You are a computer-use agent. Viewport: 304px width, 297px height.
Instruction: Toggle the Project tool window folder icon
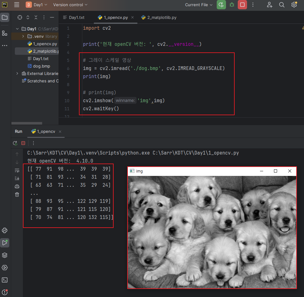pyautogui.click(x=5, y=17)
